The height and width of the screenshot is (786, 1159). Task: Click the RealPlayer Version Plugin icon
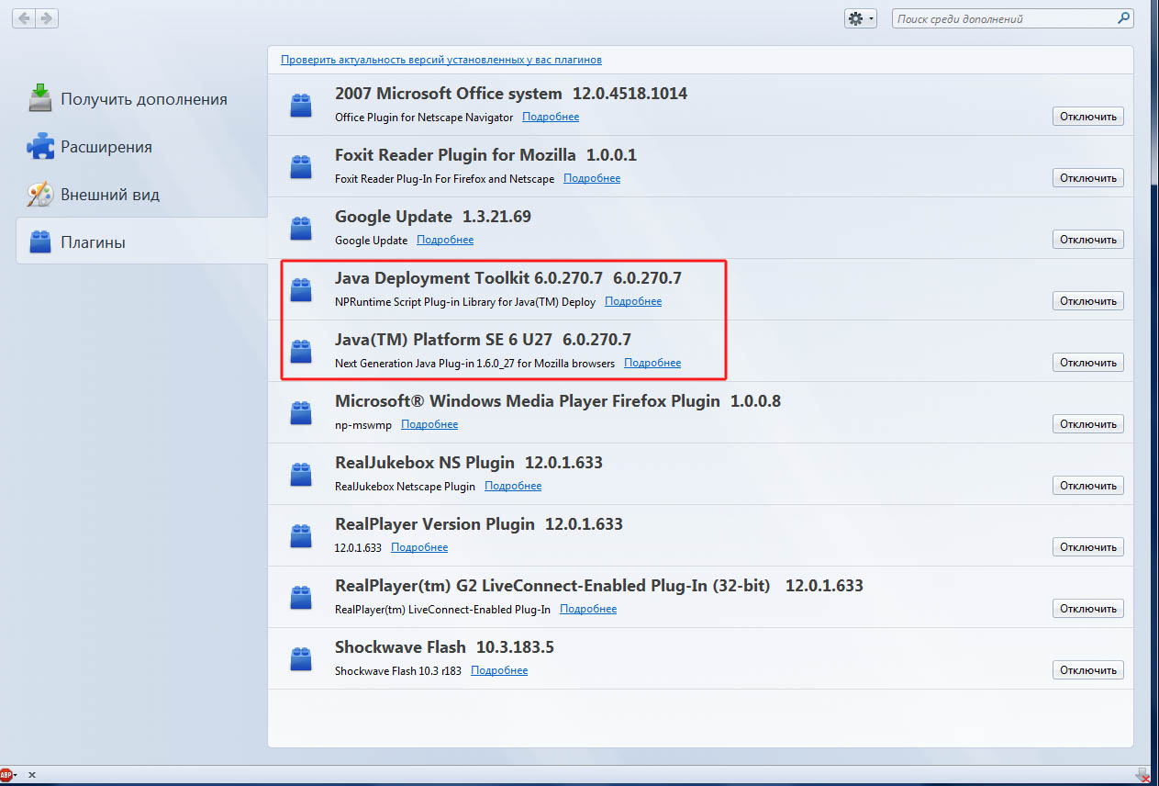[300, 535]
